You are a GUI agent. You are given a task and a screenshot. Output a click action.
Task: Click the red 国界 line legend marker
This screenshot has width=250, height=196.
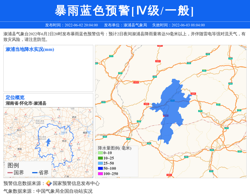(10, 173)
